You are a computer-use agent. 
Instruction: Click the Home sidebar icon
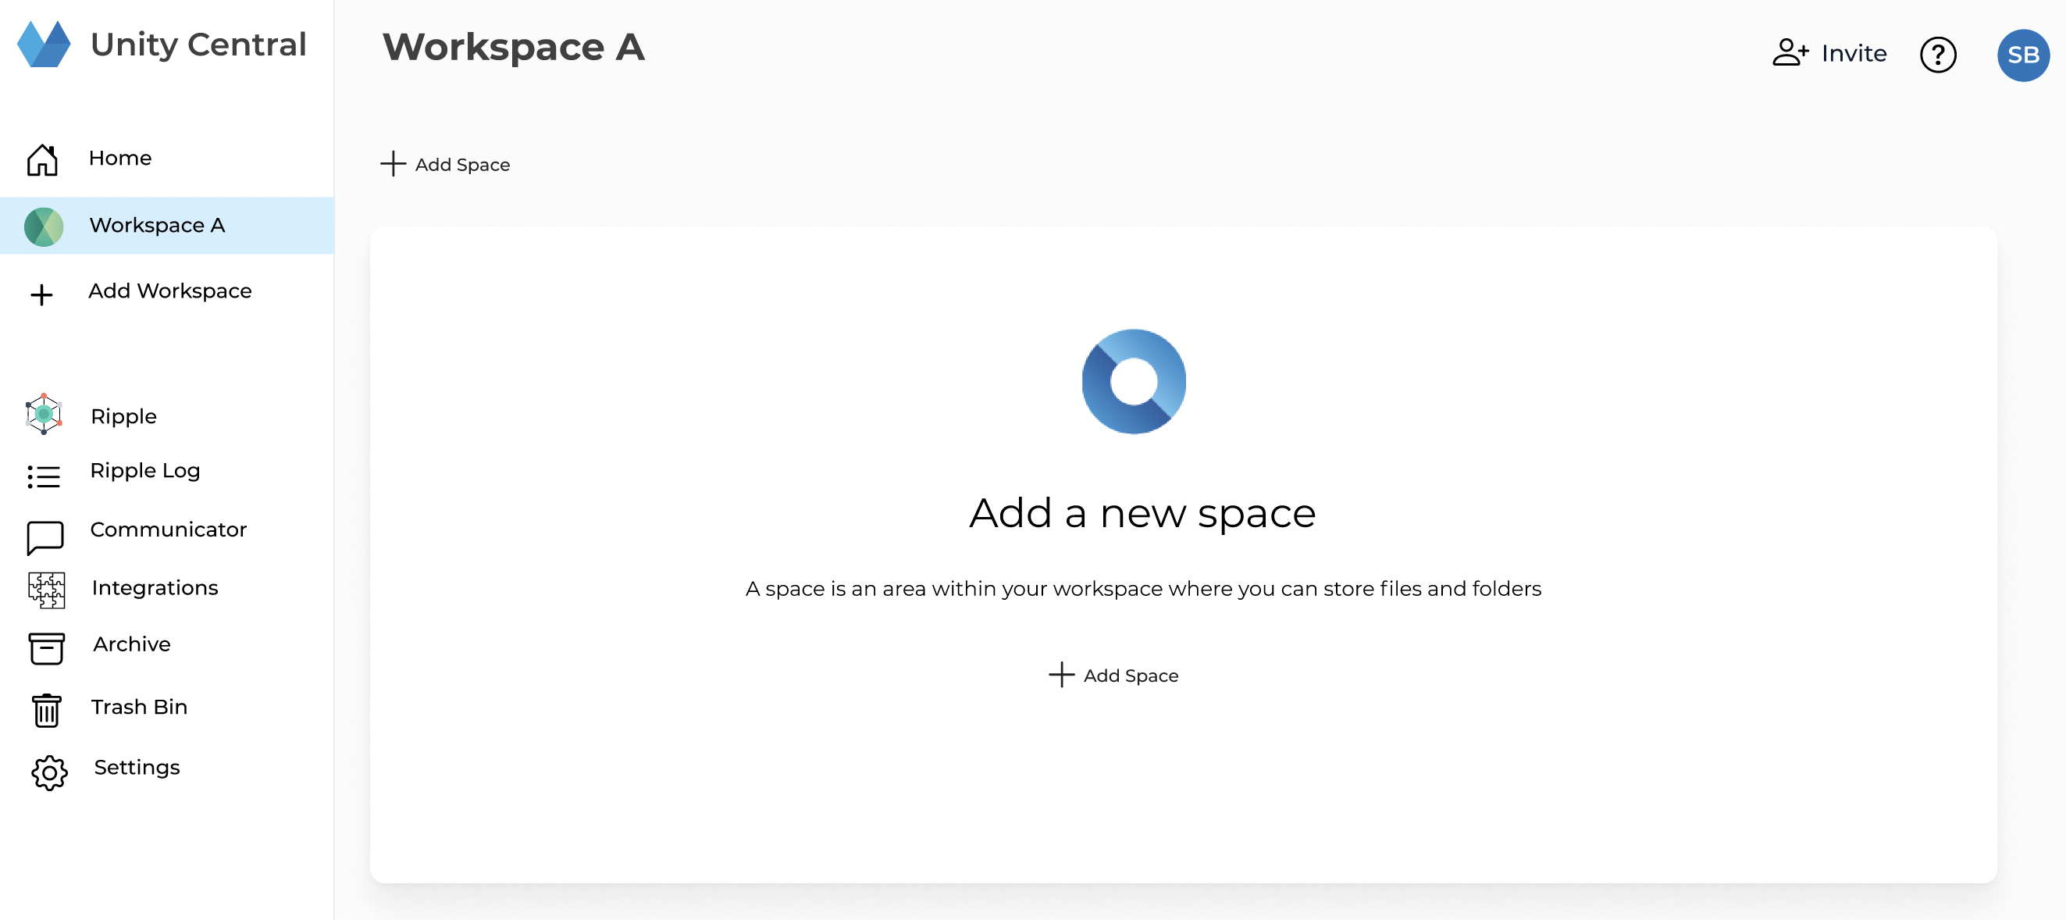[x=43, y=159]
